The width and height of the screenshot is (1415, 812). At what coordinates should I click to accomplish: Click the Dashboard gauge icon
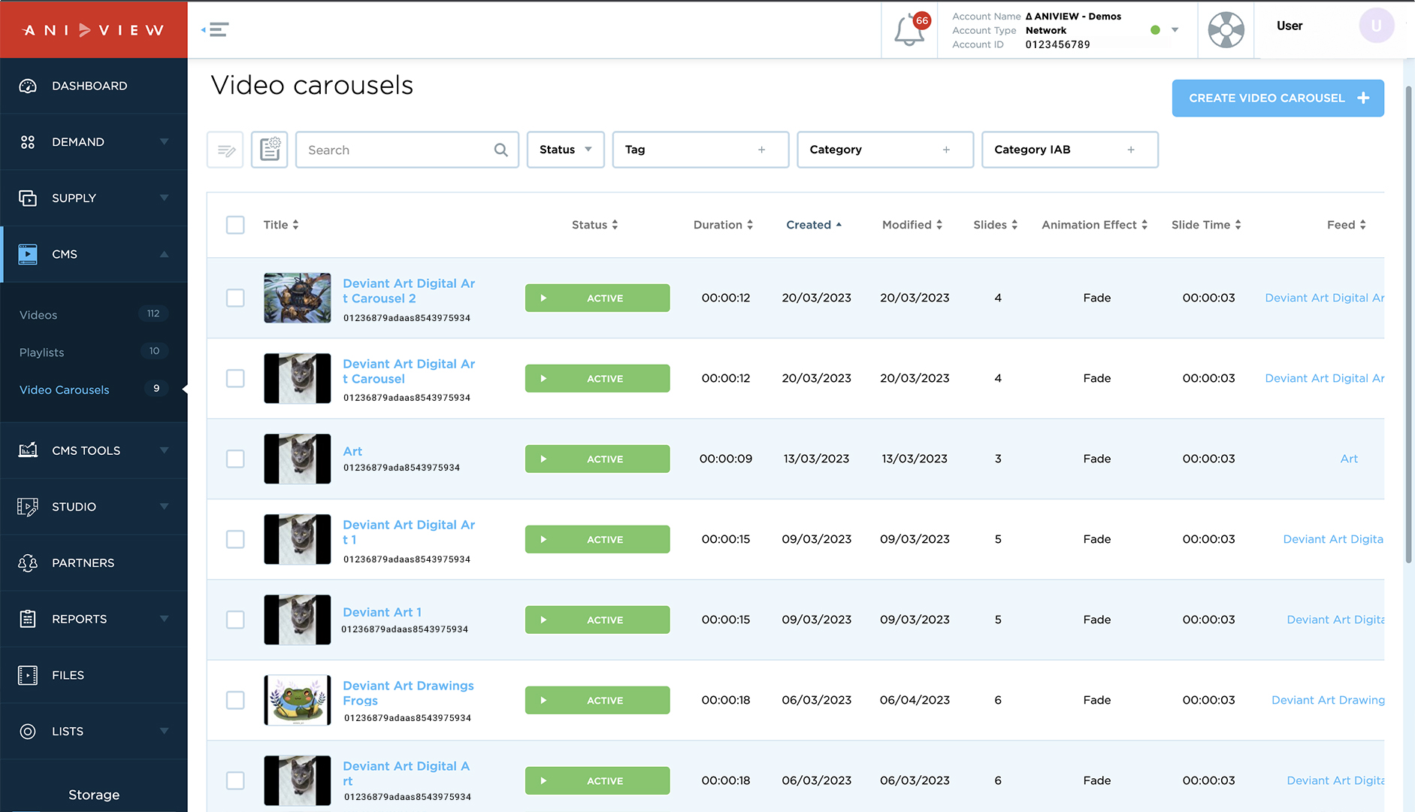point(28,86)
